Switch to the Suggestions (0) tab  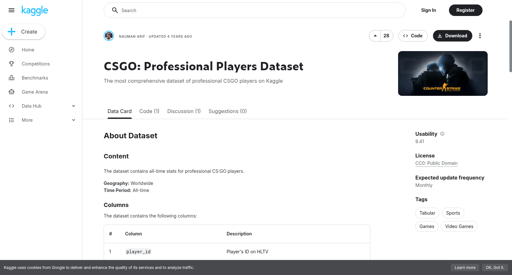click(x=228, y=111)
